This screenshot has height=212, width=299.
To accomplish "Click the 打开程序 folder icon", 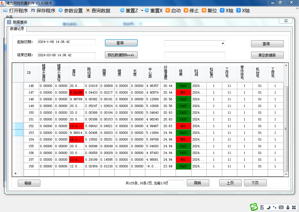I will coord(5,10).
